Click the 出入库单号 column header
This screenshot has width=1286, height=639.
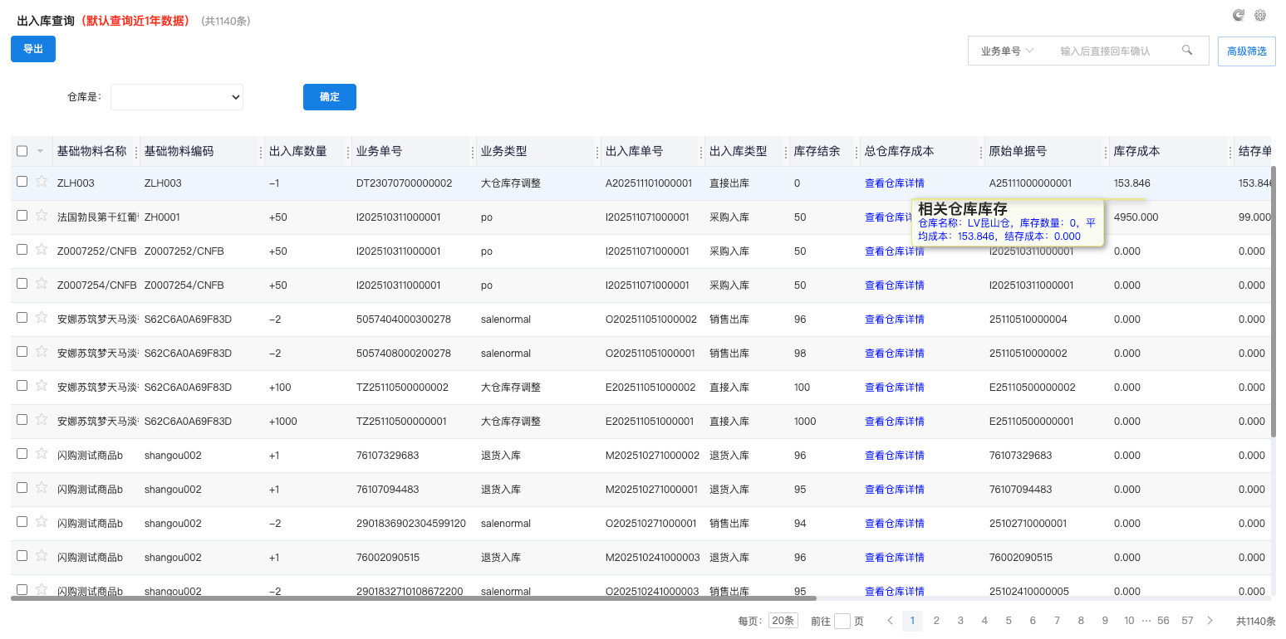[x=635, y=152]
